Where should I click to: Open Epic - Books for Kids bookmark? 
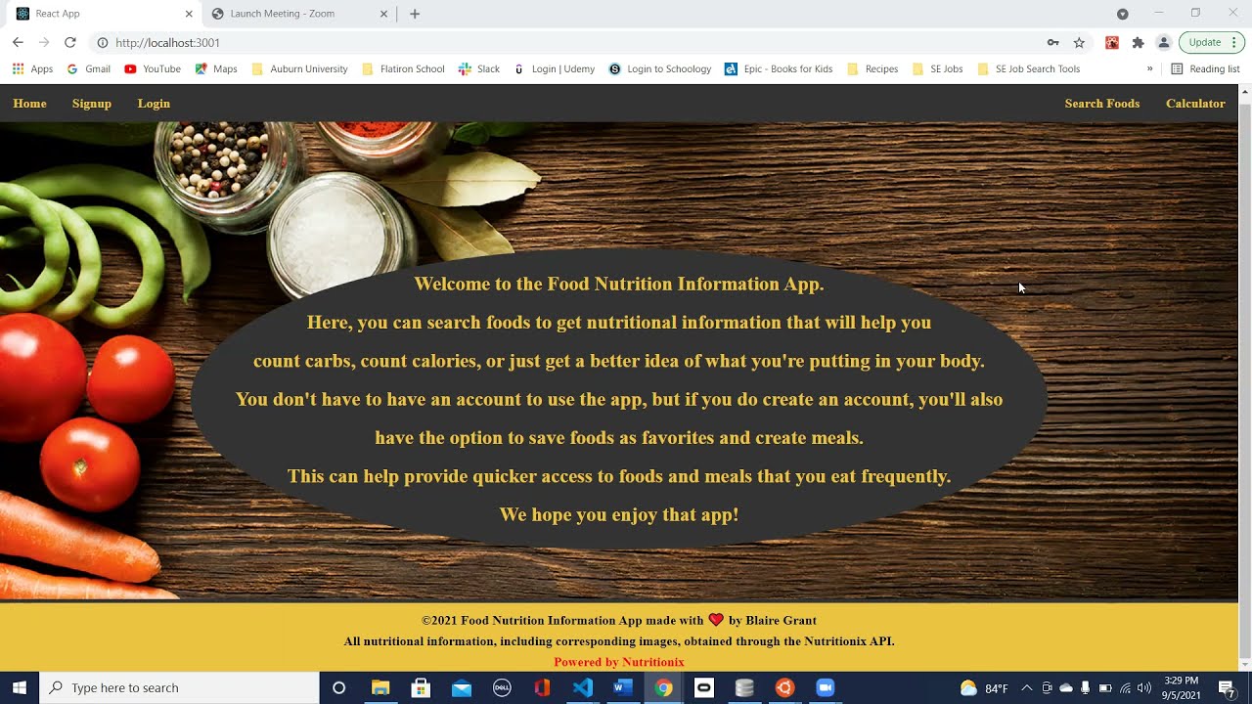(779, 68)
